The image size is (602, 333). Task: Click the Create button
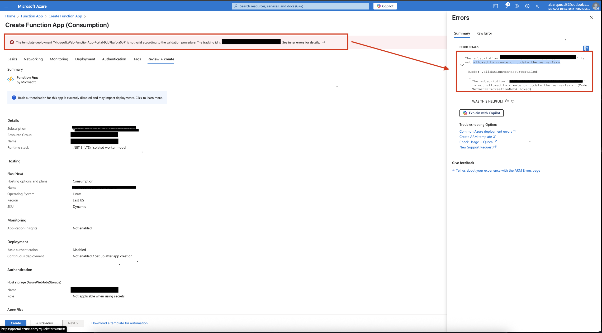16,323
